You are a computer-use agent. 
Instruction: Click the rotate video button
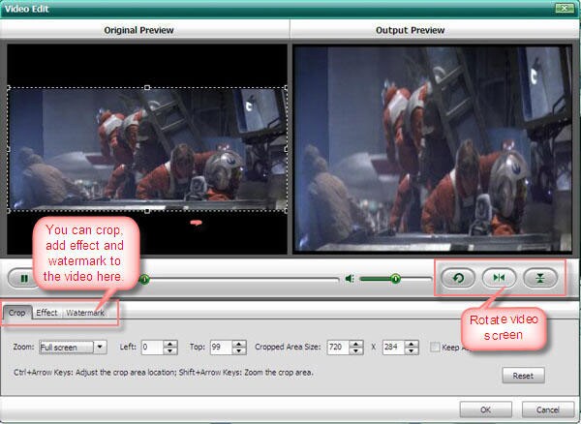[x=458, y=278]
